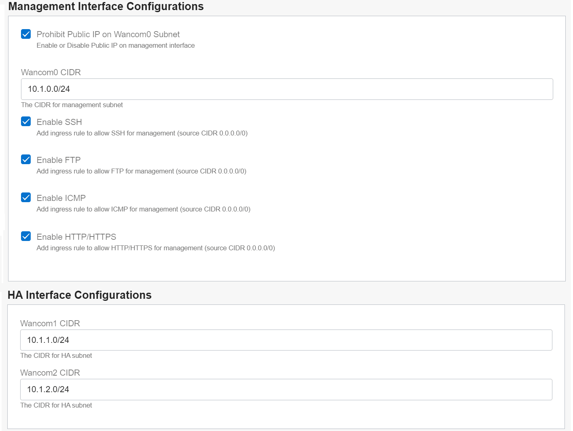Click the Management Interface Configurations heading
Viewport: 573px width, 431px height.
[x=106, y=6]
